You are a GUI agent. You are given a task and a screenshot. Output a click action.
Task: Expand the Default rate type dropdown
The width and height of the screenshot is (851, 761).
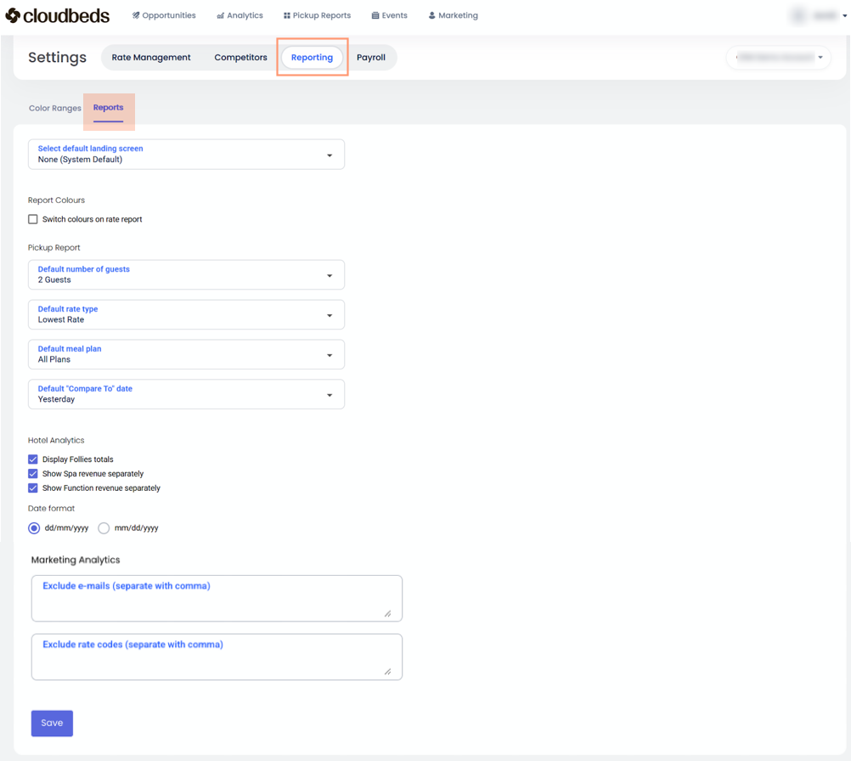[186, 314]
